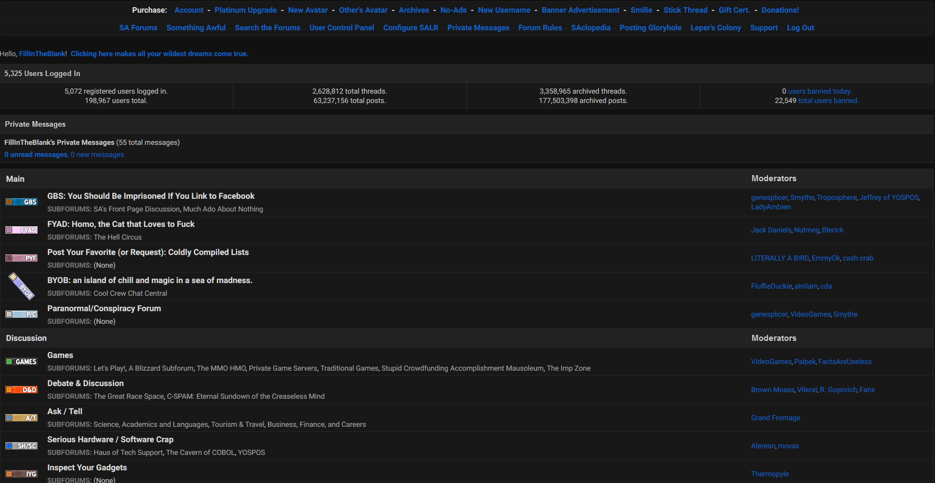Viewport: 935px width, 483px height.
Task: Open FYAD forum title link
Action: click(121, 224)
